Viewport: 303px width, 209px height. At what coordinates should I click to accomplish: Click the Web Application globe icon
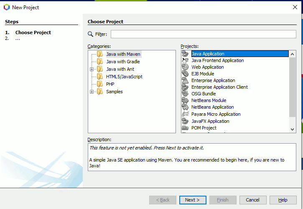(185, 67)
